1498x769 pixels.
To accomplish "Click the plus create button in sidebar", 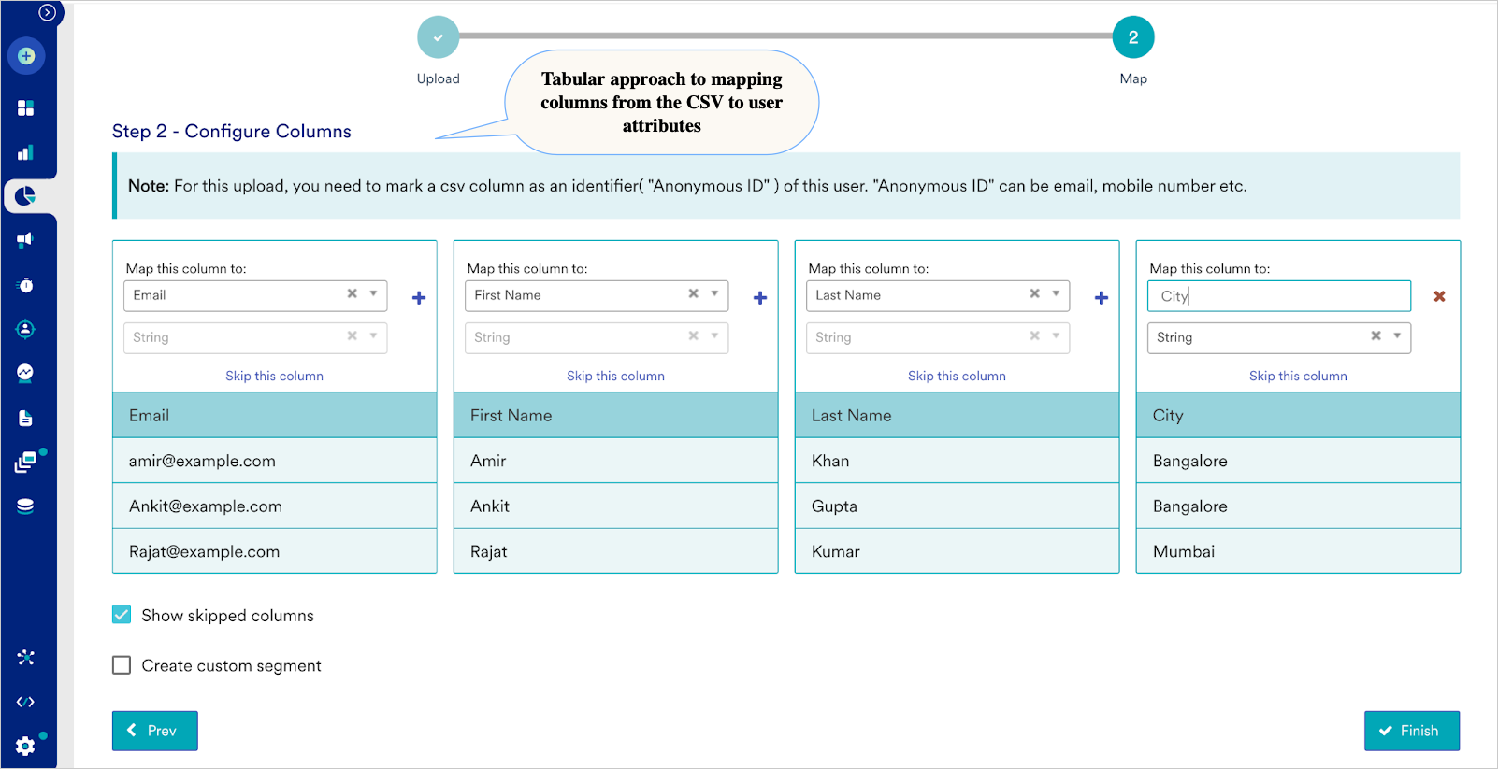I will pyautogui.click(x=26, y=56).
